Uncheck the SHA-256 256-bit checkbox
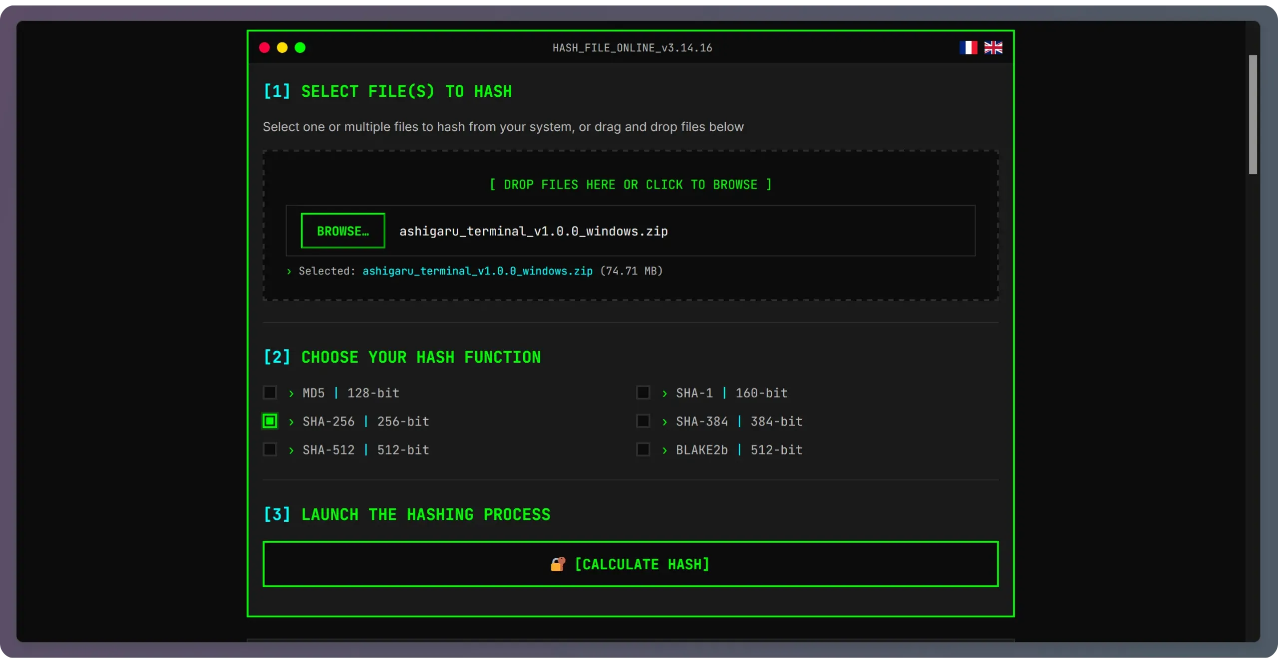Screen dimensions: 1278x663 click(x=270, y=421)
